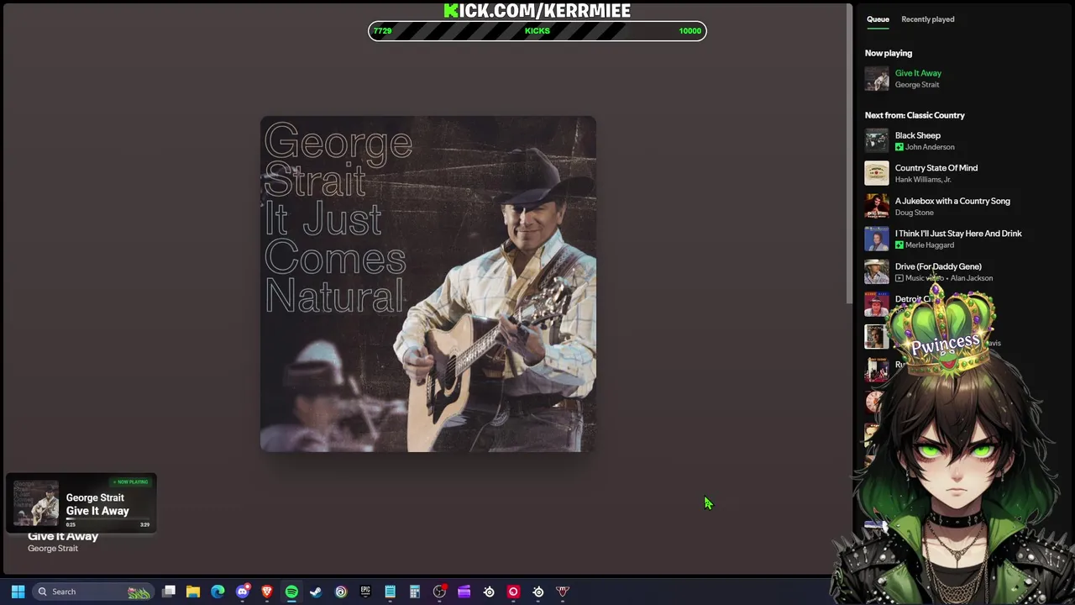
Task: Open Doug Stone artist link
Action: tap(914, 213)
